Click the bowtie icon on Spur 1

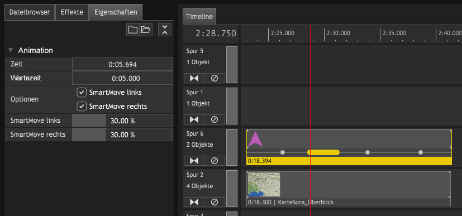(194, 119)
